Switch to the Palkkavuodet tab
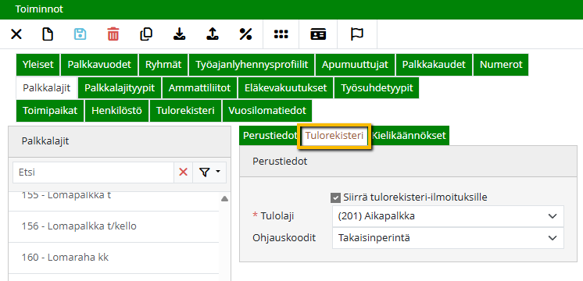 pyautogui.click(x=99, y=65)
